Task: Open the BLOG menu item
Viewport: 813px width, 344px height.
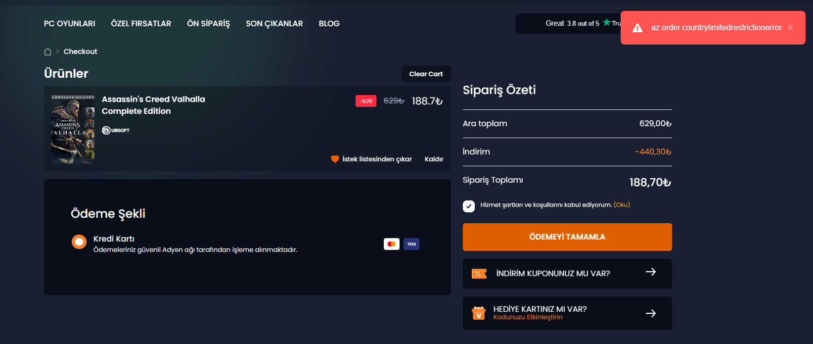Action: pyautogui.click(x=329, y=23)
